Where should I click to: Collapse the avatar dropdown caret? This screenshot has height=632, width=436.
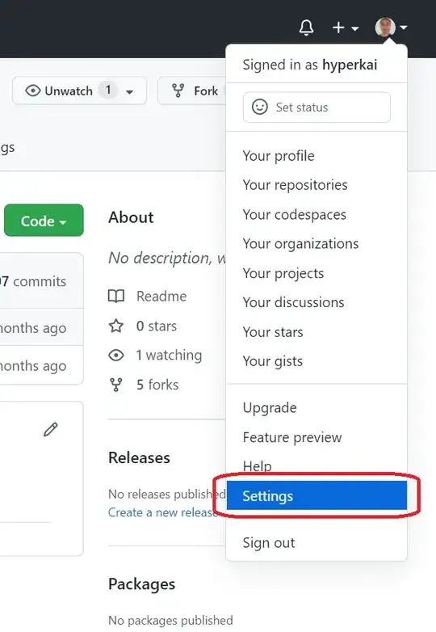[404, 27]
